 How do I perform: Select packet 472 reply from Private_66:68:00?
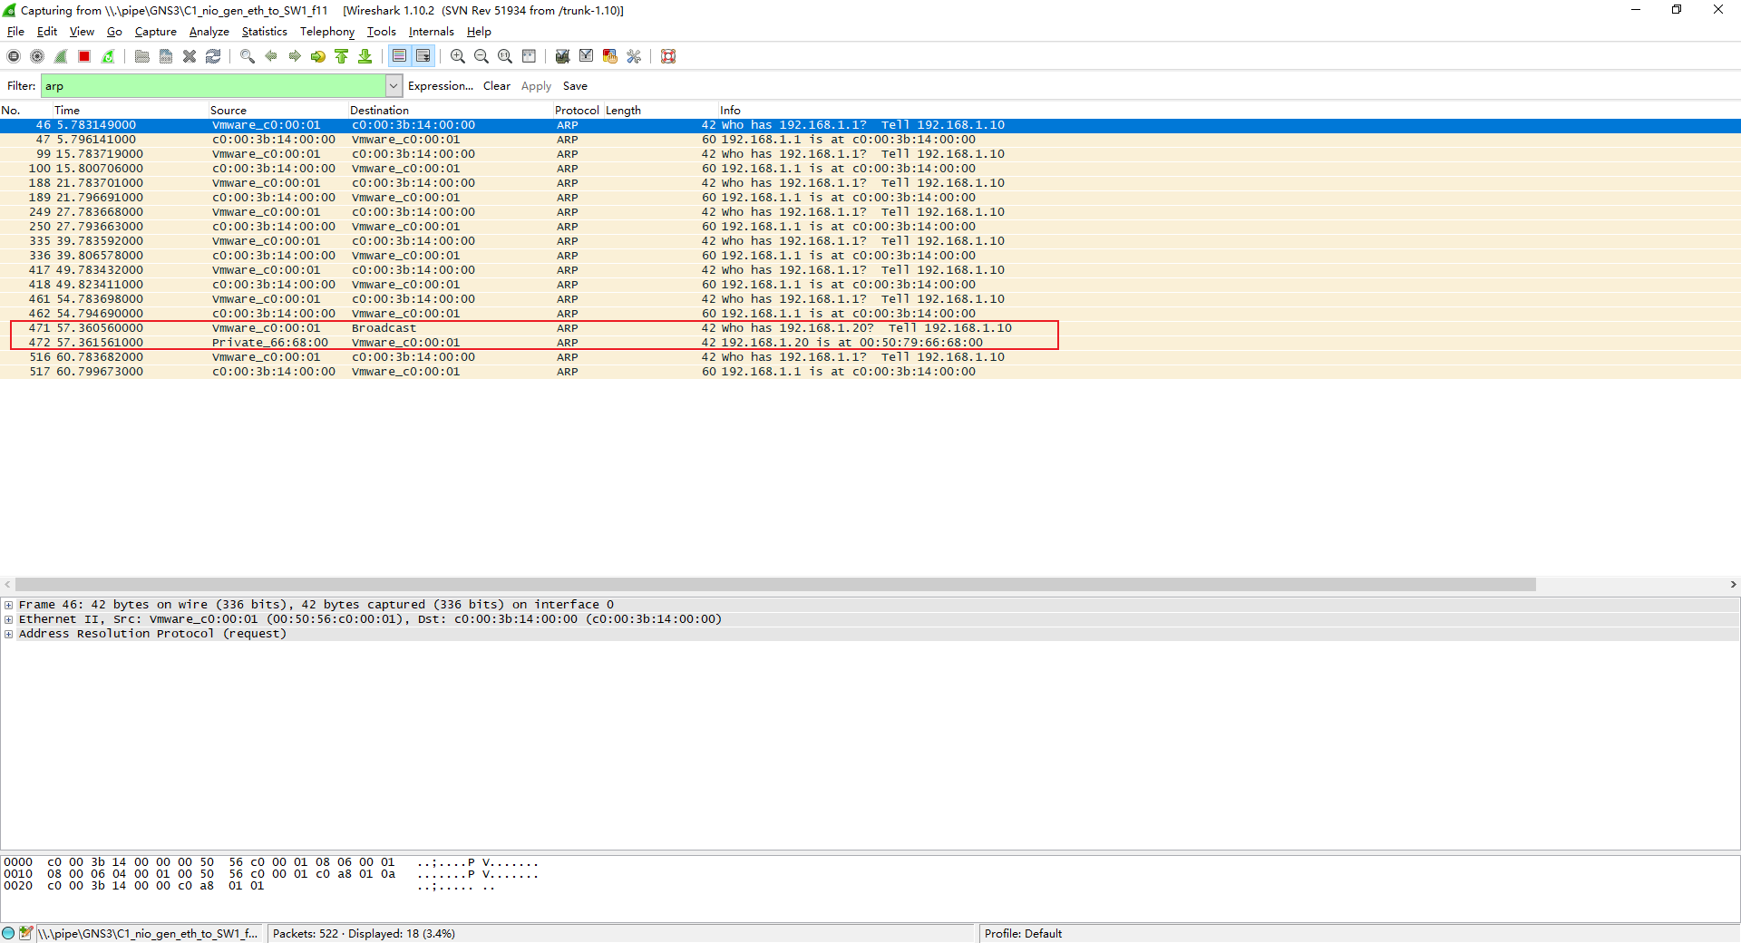coord(870,343)
